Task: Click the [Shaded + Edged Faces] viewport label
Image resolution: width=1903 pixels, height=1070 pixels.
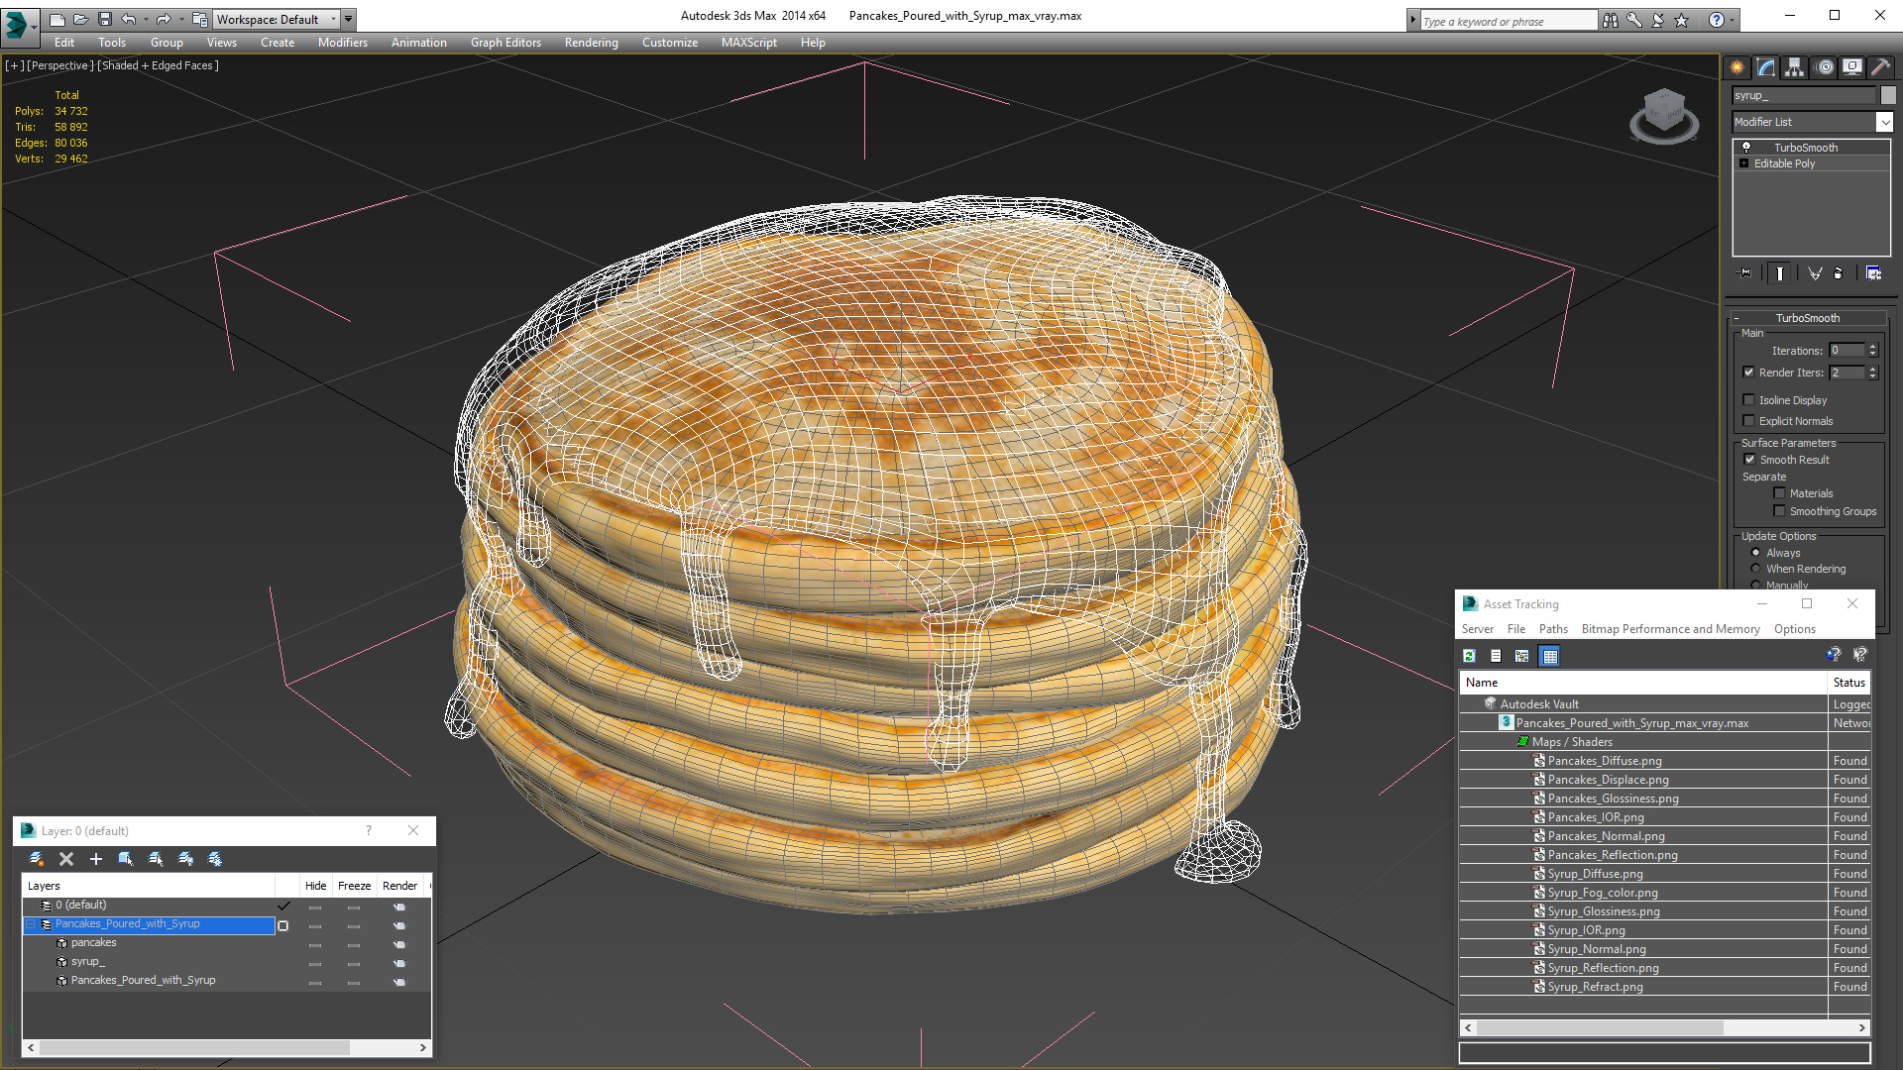Action: coord(159,65)
